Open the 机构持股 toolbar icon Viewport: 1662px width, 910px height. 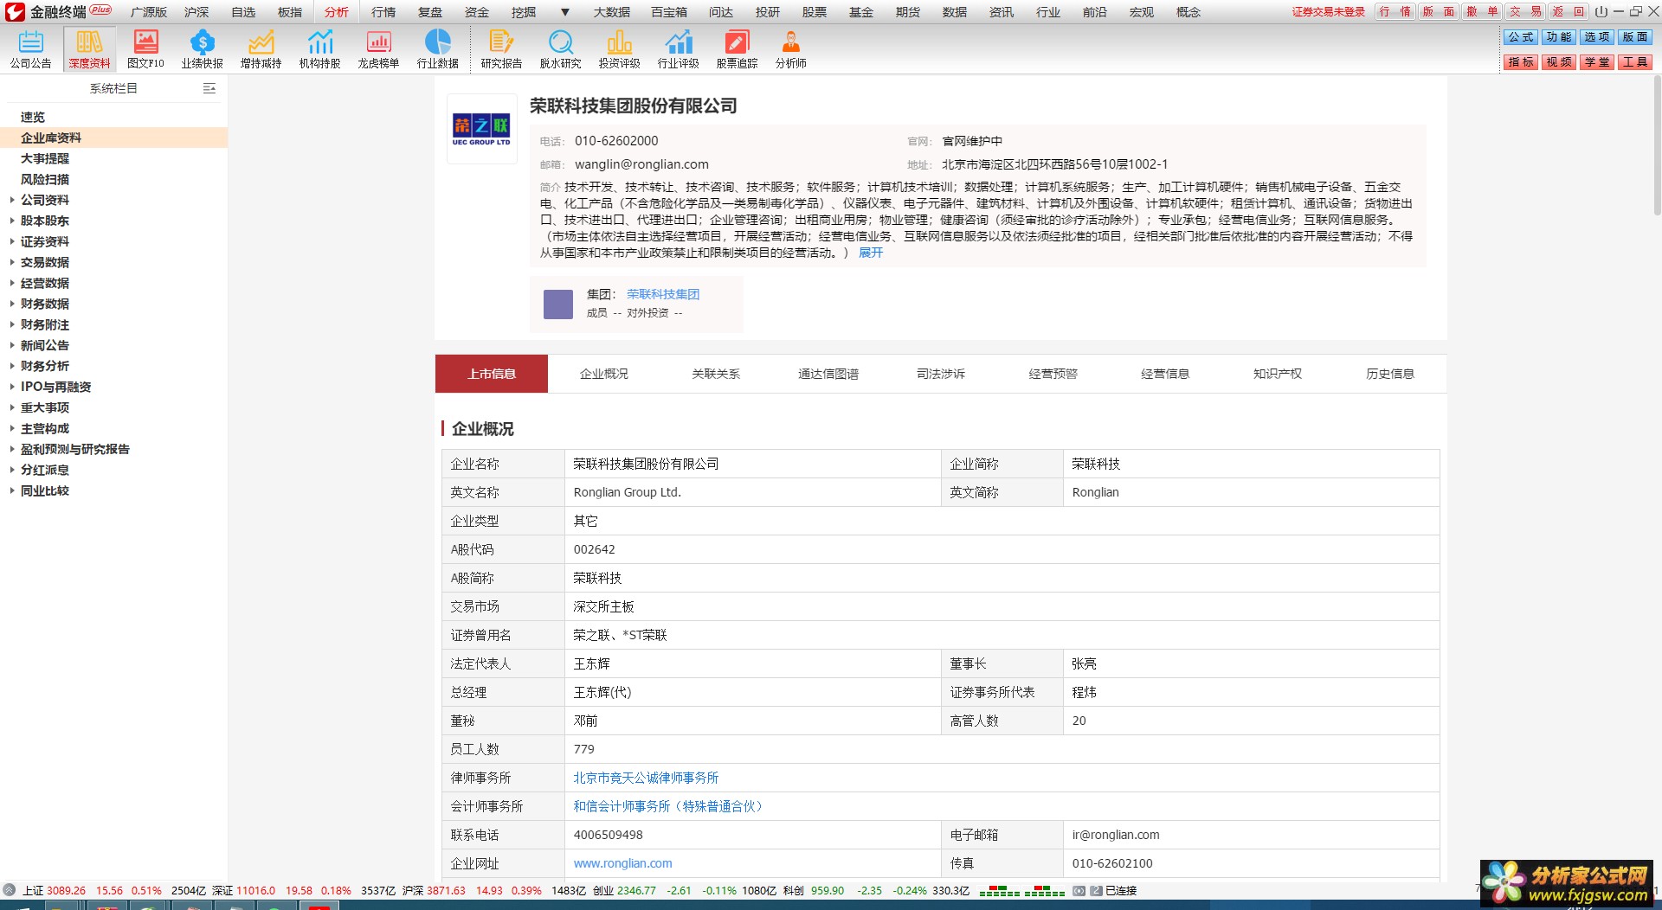319,49
